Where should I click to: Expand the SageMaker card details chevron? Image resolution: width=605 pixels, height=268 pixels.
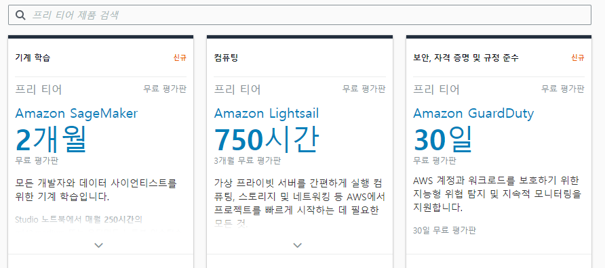(x=99, y=245)
